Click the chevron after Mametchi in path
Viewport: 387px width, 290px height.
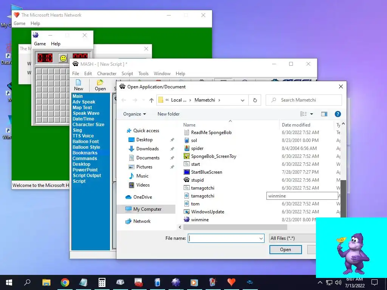tap(219, 100)
